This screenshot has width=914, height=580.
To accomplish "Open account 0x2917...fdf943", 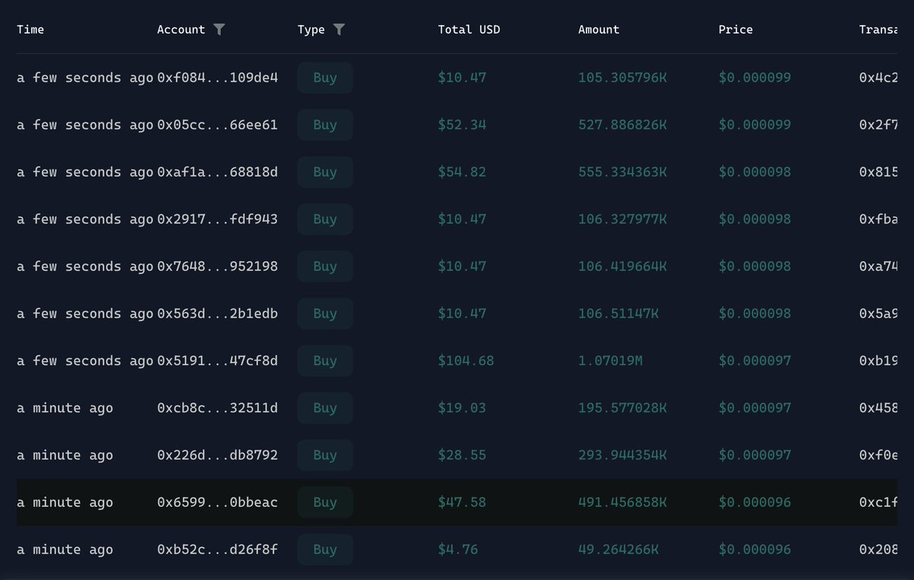I will coord(218,220).
